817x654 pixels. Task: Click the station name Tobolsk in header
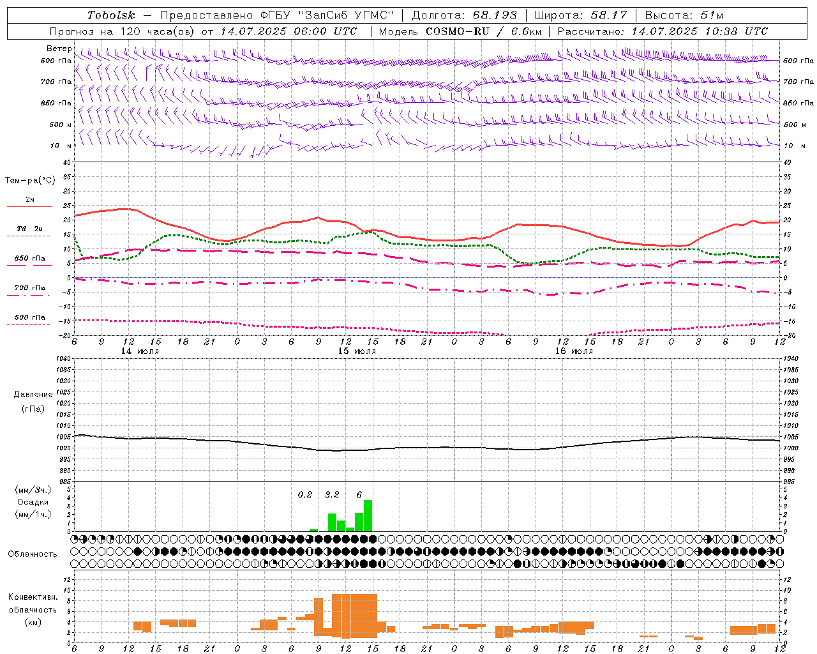111,15
